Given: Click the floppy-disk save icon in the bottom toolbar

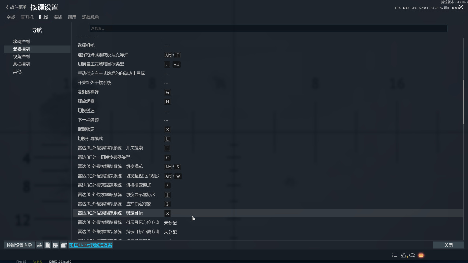Looking at the screenshot, I should click(x=56, y=245).
